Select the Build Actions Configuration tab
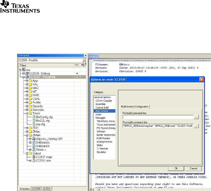Screen dimensions: 211x191 click(x=134, y=107)
